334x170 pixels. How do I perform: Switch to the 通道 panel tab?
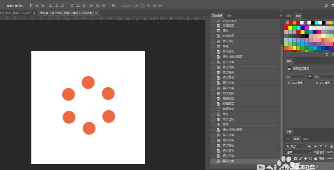(306, 139)
